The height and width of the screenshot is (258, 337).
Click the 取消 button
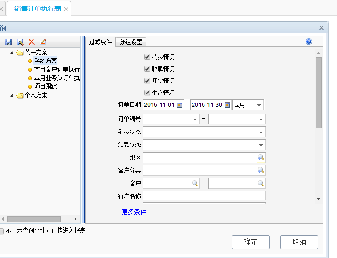coord(299,242)
